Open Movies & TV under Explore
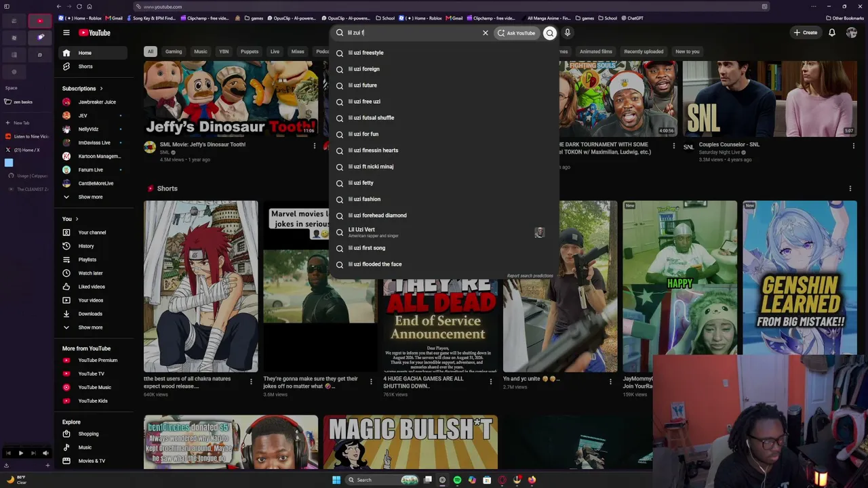Screen dimensions: 868x488 [93, 461]
